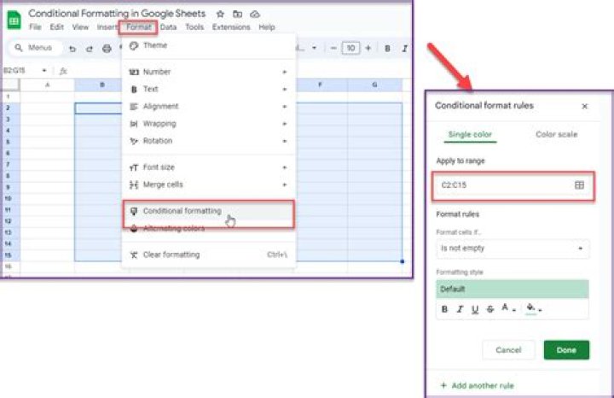Click the cloud save status icon
Screen dimensions: 614x398
(x=254, y=15)
